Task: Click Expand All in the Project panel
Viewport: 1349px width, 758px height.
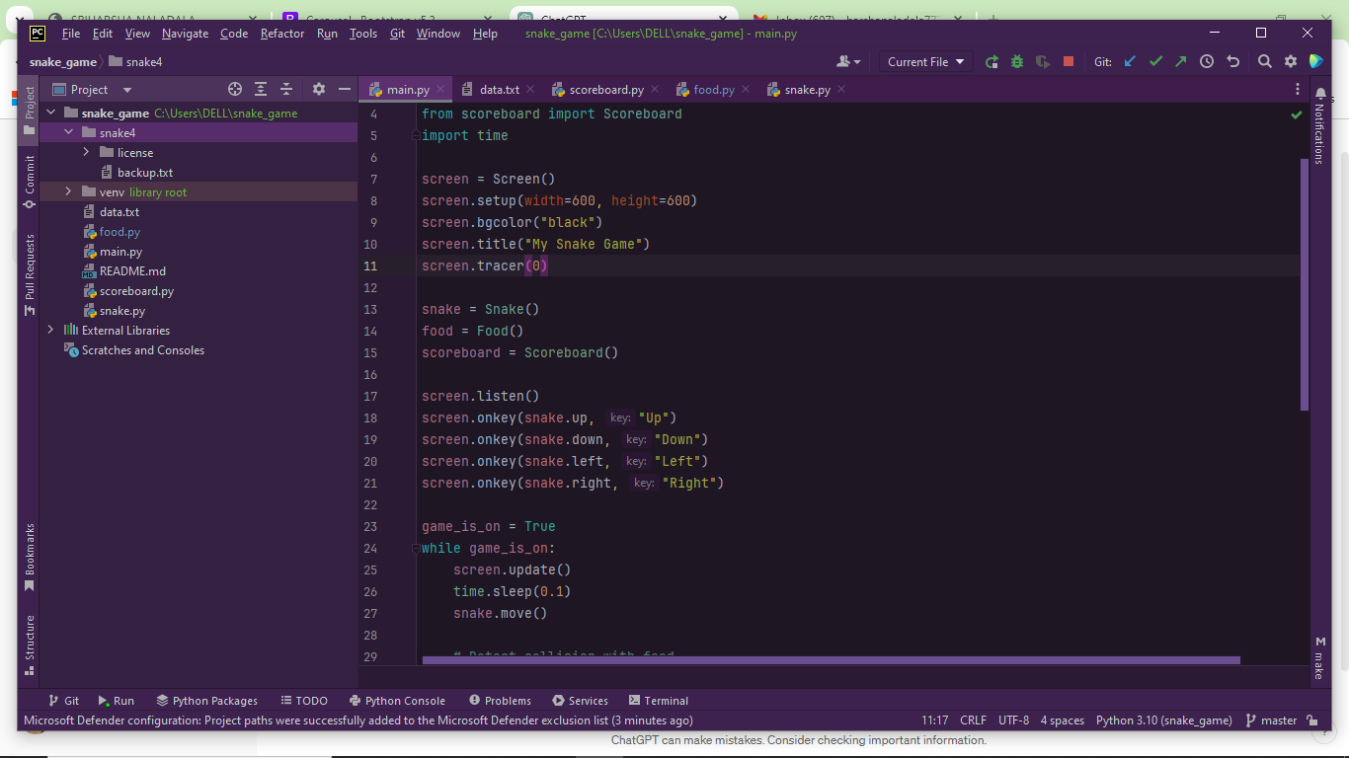Action: pos(261,89)
